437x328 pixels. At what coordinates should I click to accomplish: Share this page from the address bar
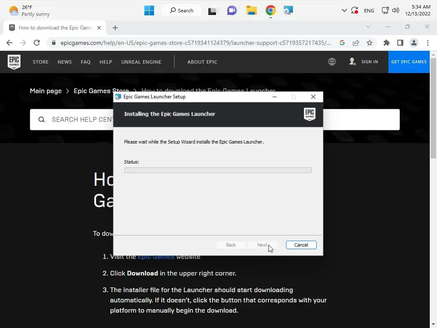coord(356,43)
